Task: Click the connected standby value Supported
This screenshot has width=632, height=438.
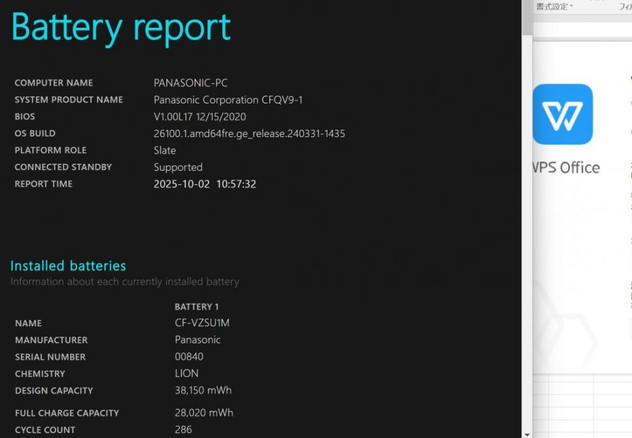Action: tap(178, 167)
